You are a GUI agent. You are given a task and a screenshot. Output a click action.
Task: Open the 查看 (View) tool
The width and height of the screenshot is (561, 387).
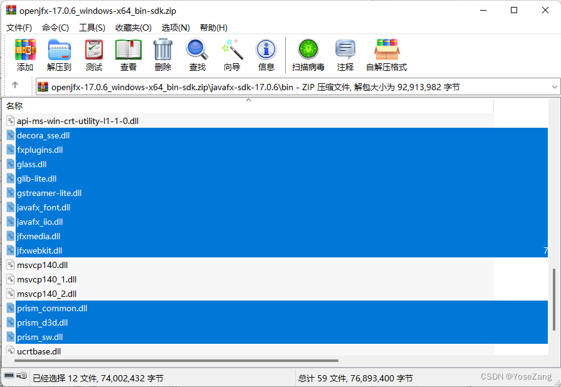(128, 54)
